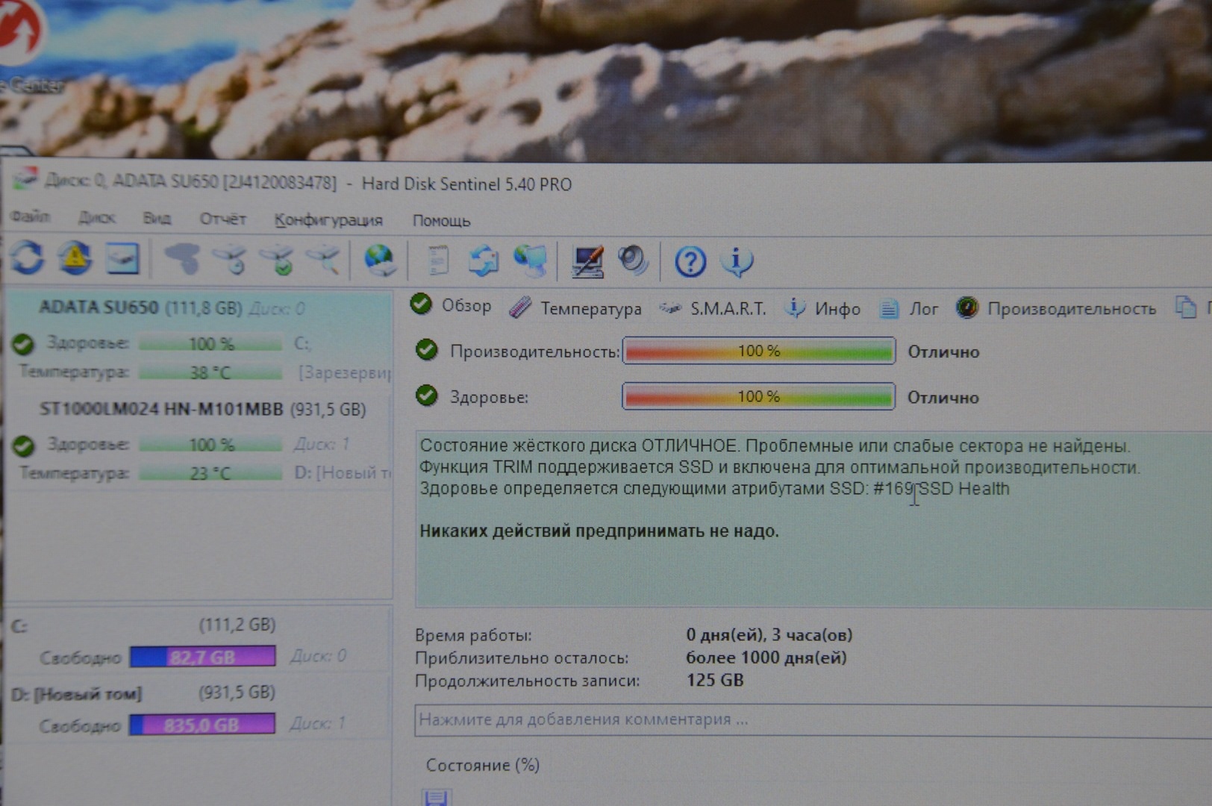Screen dimensions: 1212x806
Task: Click the D: drive free space bar
Action: [202, 725]
